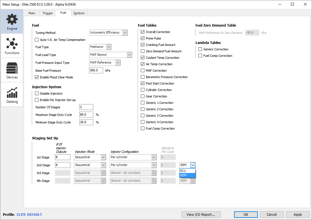Enable Per Injector Set-up checkbox
312x220 pixels.
click(37, 100)
